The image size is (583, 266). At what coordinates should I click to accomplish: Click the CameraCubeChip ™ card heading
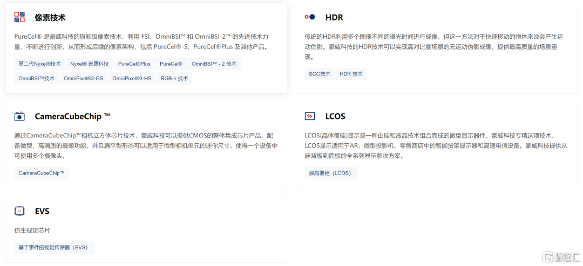click(72, 116)
